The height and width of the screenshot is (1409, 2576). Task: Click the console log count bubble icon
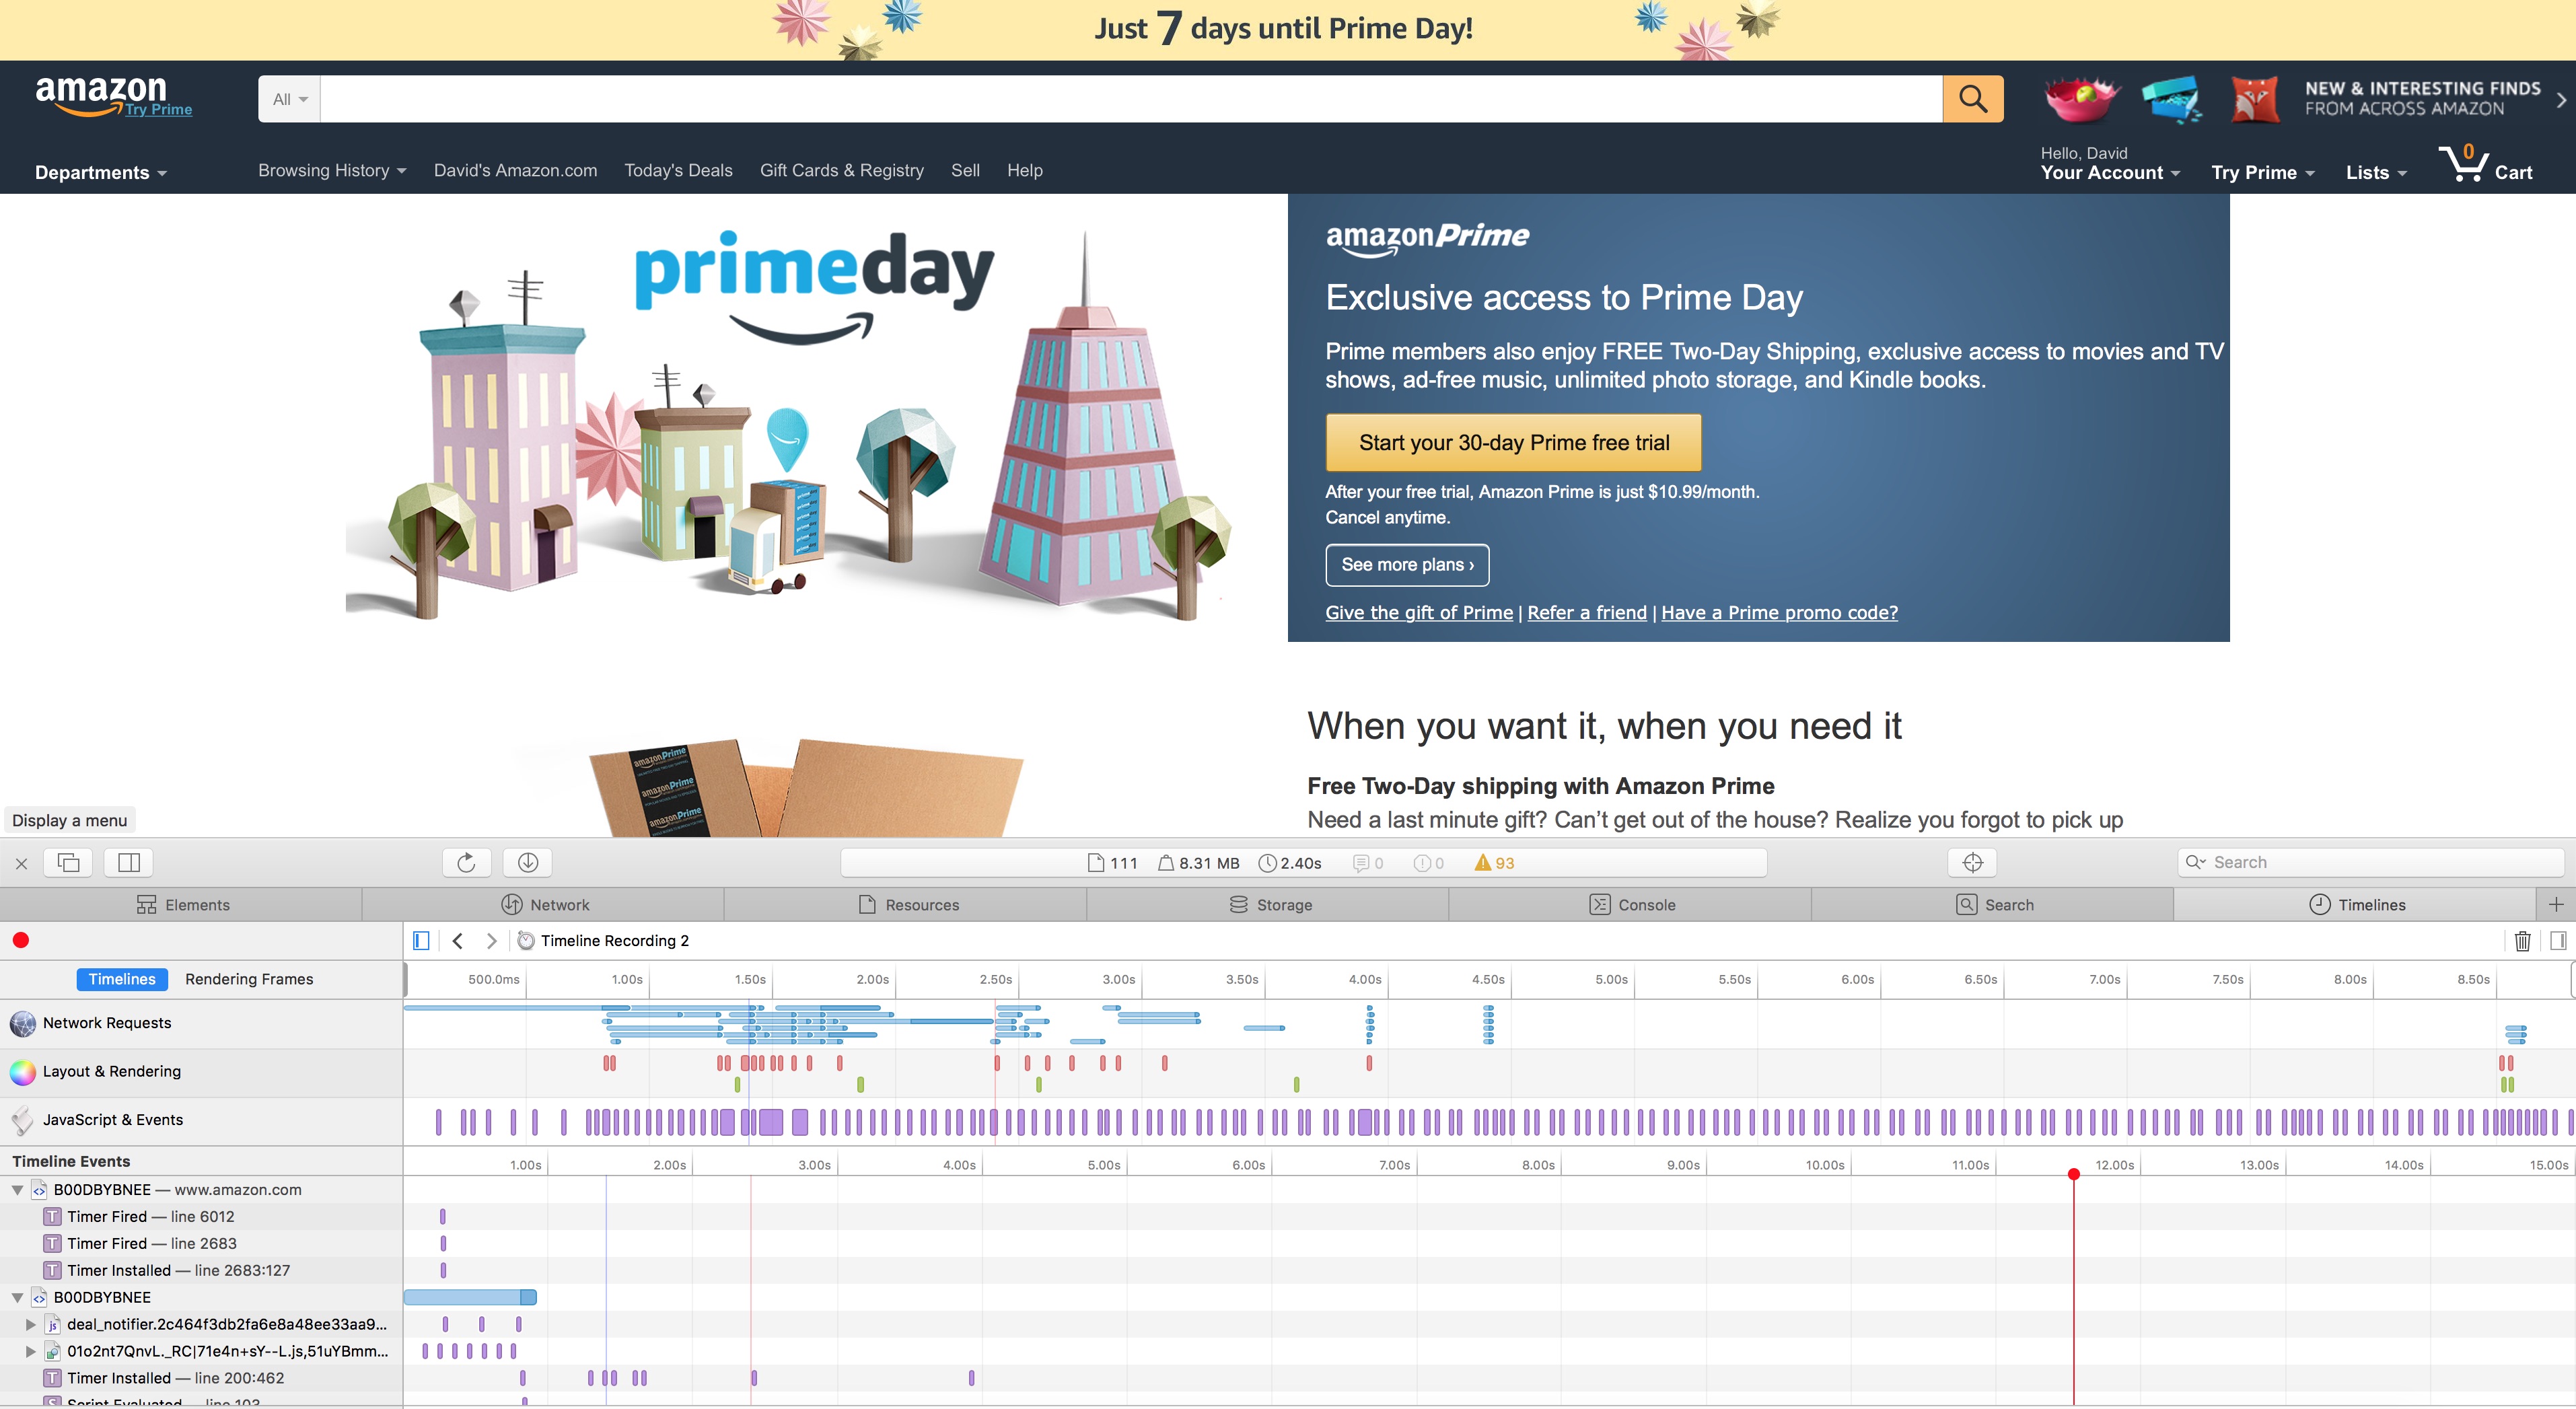click(x=1367, y=863)
